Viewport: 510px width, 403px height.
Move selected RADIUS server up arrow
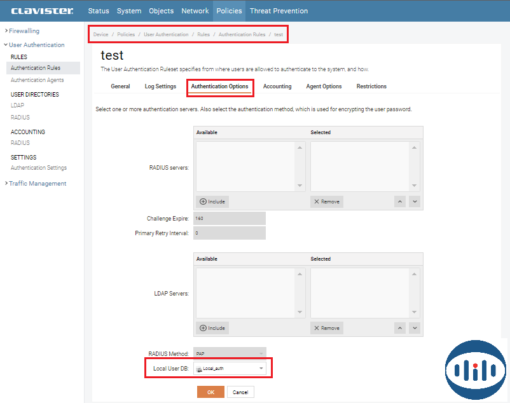[400, 201]
